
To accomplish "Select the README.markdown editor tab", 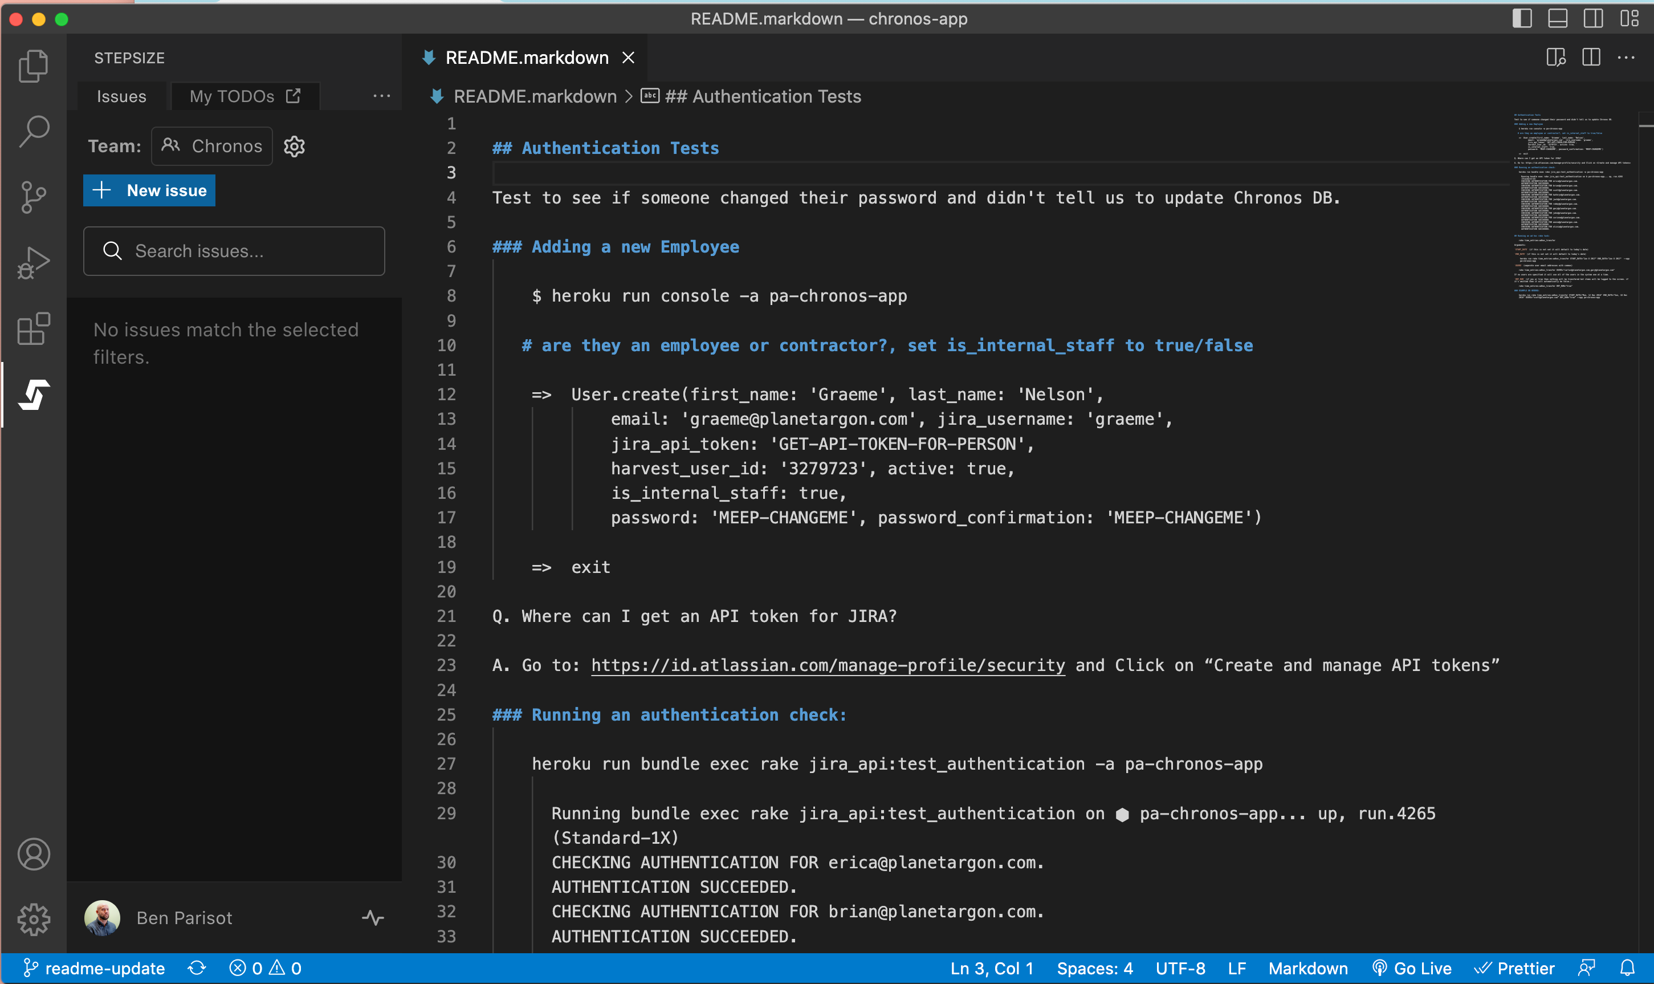I will pos(527,58).
